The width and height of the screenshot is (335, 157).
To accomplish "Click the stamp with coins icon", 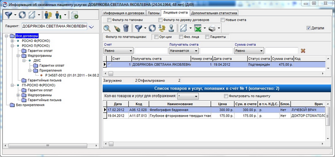I will point(162,28).
